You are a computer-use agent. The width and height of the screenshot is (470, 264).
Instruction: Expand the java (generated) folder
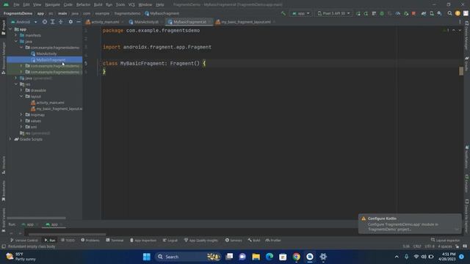pos(16,78)
